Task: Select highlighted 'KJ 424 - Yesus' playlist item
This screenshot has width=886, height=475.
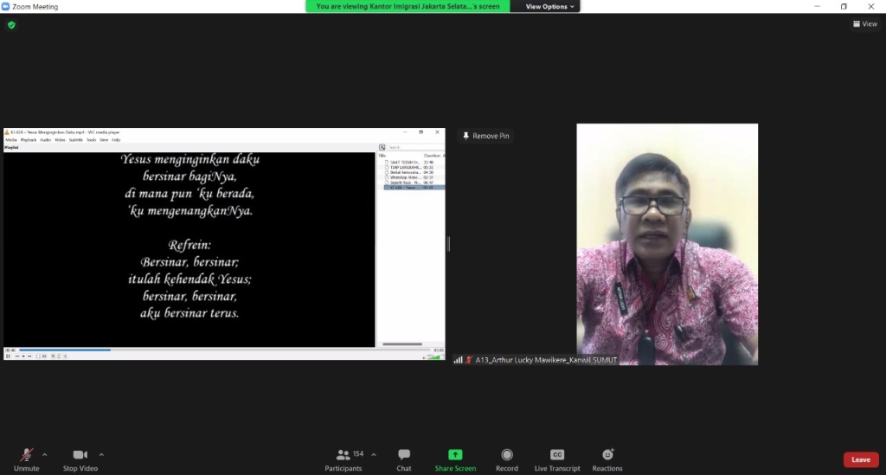Action: pos(414,188)
